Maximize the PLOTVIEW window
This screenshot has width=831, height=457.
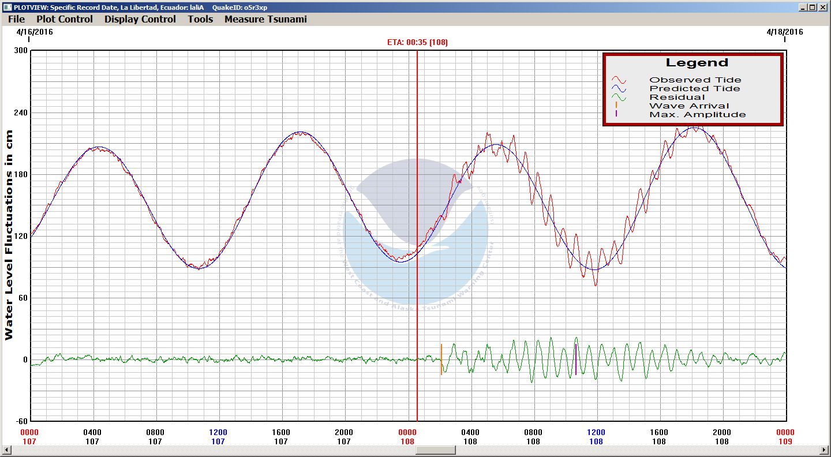coord(813,7)
